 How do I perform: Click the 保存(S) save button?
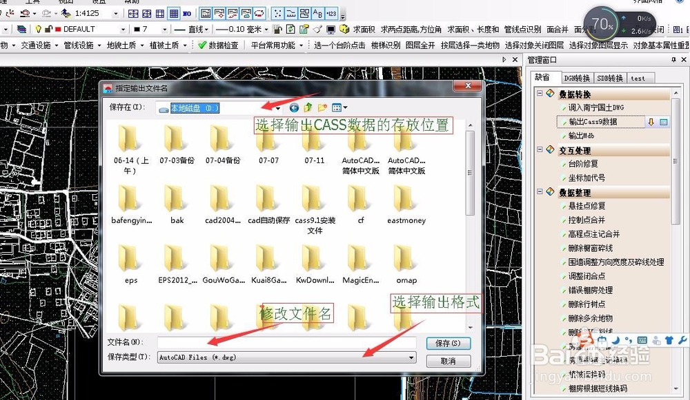coord(448,343)
